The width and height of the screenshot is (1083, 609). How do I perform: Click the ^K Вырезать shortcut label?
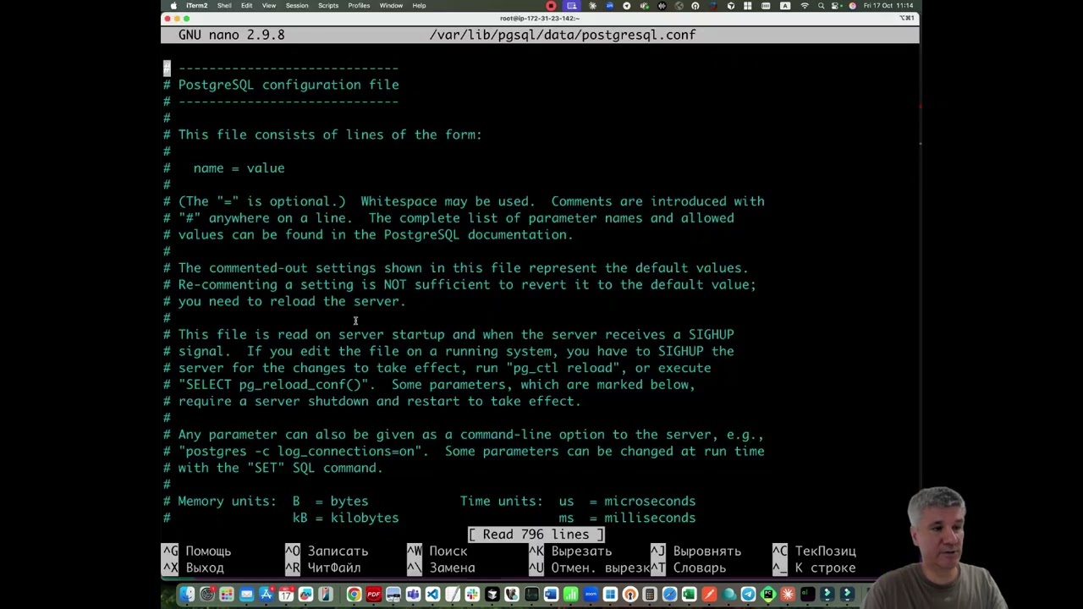[570, 551]
